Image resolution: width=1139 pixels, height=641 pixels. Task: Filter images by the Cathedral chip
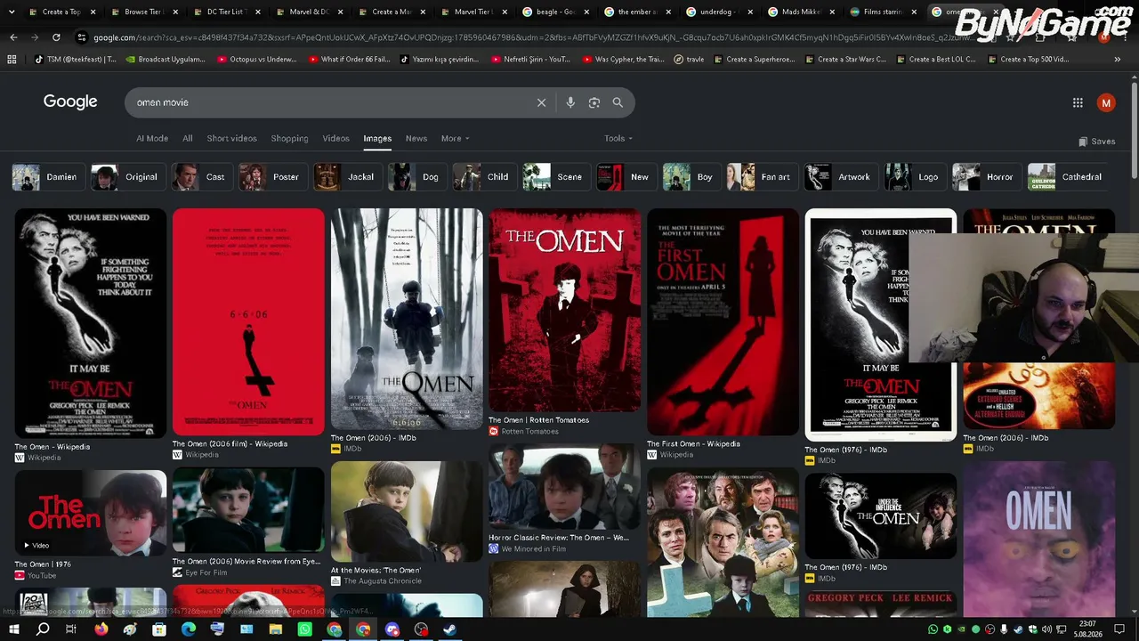(1069, 177)
